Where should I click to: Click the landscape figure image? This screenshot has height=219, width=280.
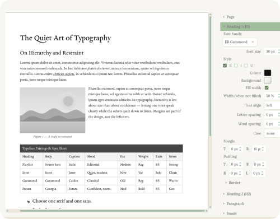tap(53, 110)
